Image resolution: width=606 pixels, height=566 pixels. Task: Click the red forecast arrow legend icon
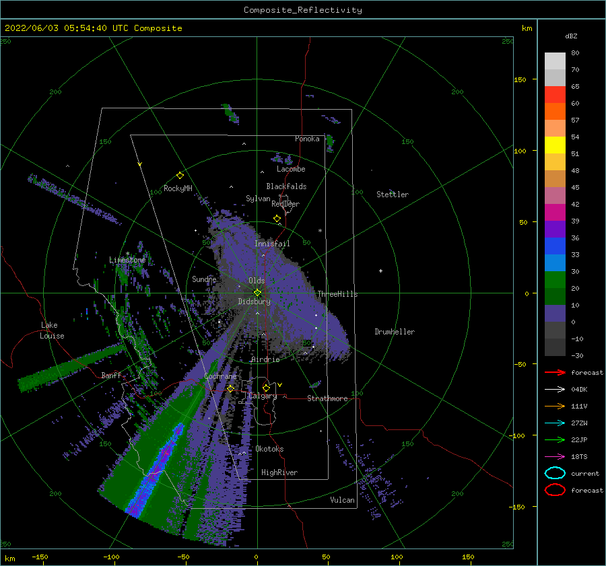555,372
